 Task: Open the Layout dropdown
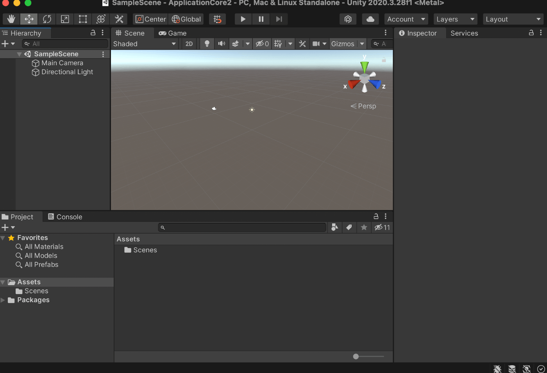(513, 19)
